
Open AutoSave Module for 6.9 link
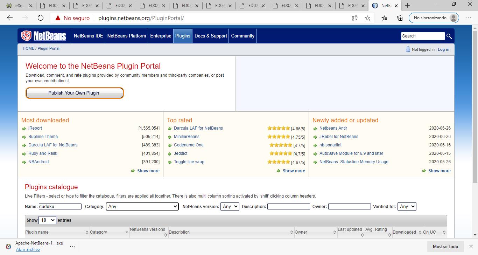pyautogui.click(x=351, y=153)
